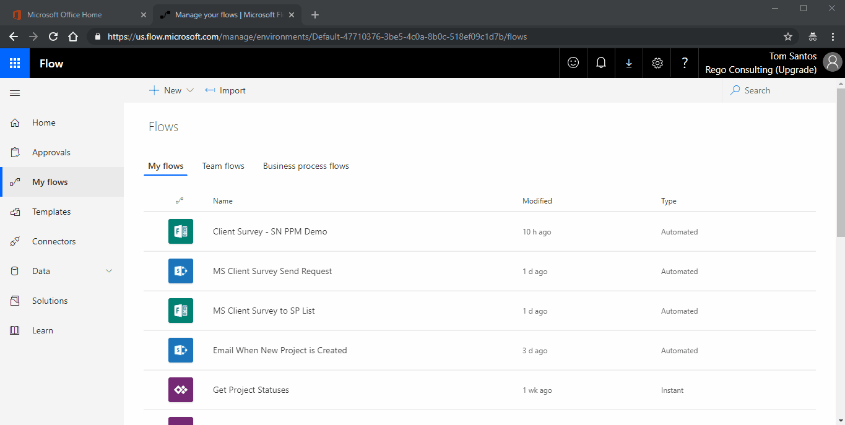Viewport: 845px width, 425px height.
Task: Click the New button label
Action: (173, 90)
